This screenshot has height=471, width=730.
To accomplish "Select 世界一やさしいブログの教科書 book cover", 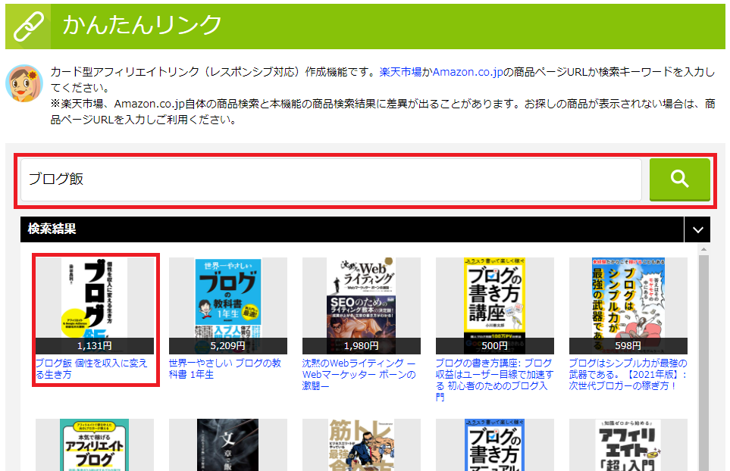I will point(227,305).
